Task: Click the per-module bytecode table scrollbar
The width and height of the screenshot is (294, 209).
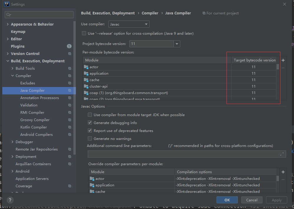Action: [278, 67]
